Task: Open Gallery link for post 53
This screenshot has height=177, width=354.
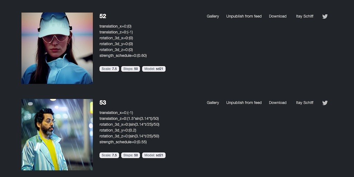Action: pos(213,103)
